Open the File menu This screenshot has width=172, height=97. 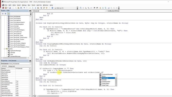[6, 5]
